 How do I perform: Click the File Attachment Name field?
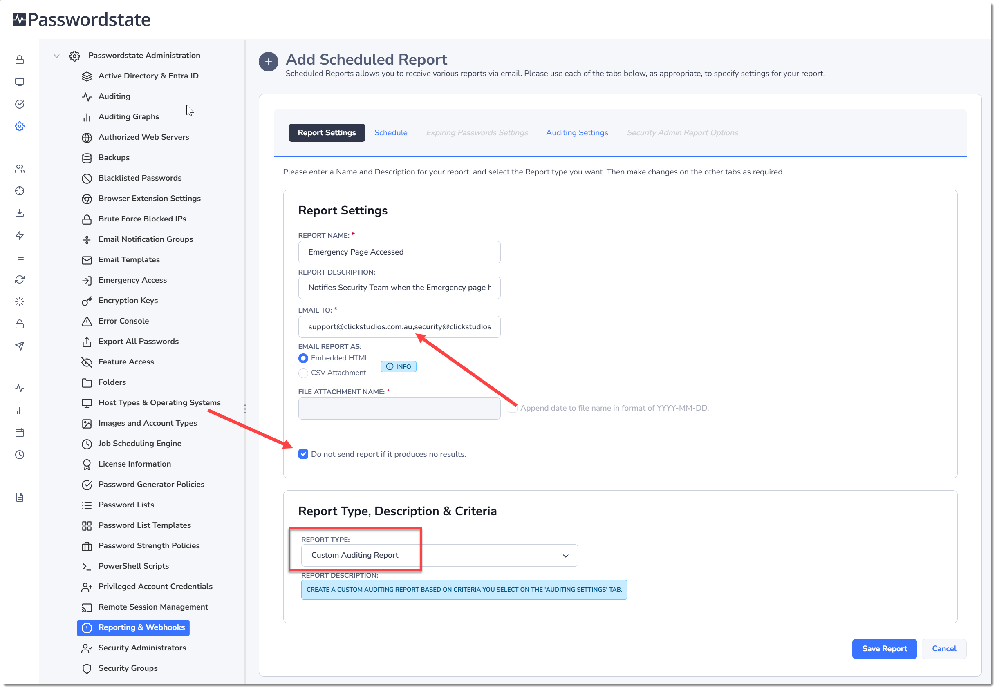pos(399,409)
